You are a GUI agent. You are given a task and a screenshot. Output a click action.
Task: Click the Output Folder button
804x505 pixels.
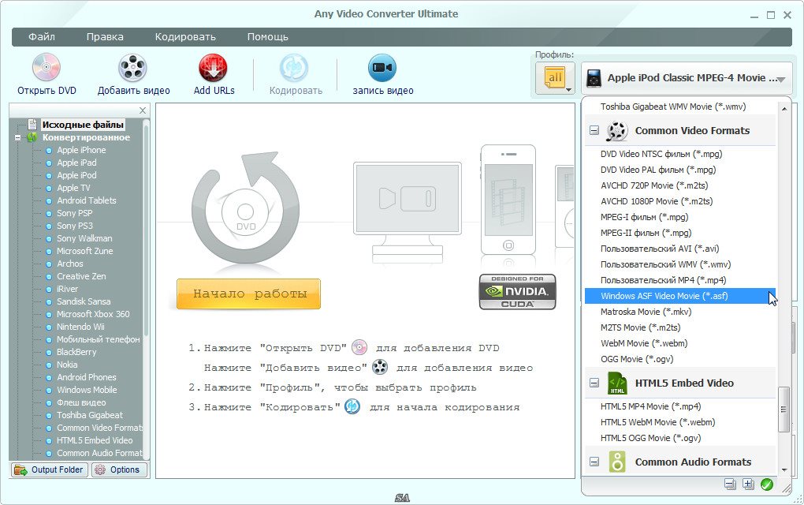[49, 469]
